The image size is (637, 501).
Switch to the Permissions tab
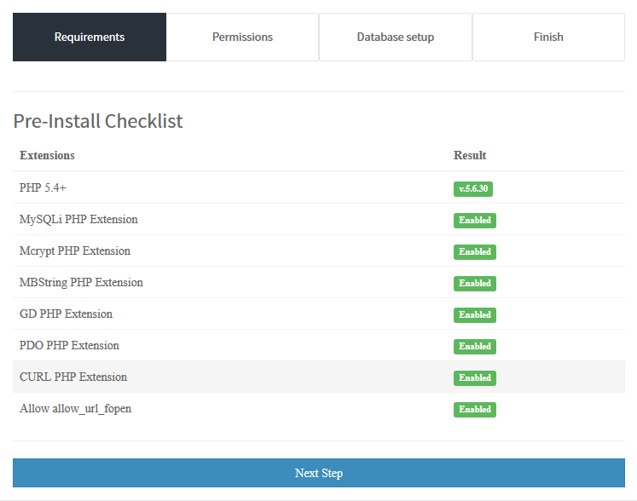(x=242, y=37)
